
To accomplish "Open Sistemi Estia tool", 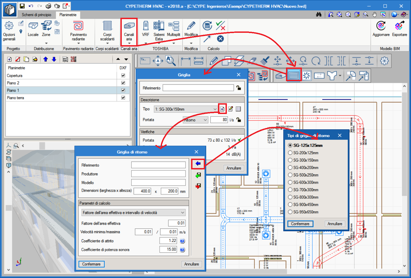I will (159, 31).
